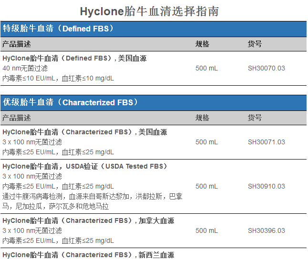Click 产品描述 column header in the Defined FBS table
This screenshot has width=308, height=260.
pyautogui.click(x=17, y=44)
